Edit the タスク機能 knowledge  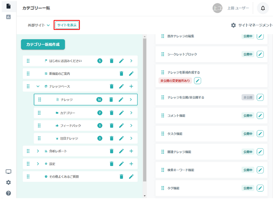(260, 134)
